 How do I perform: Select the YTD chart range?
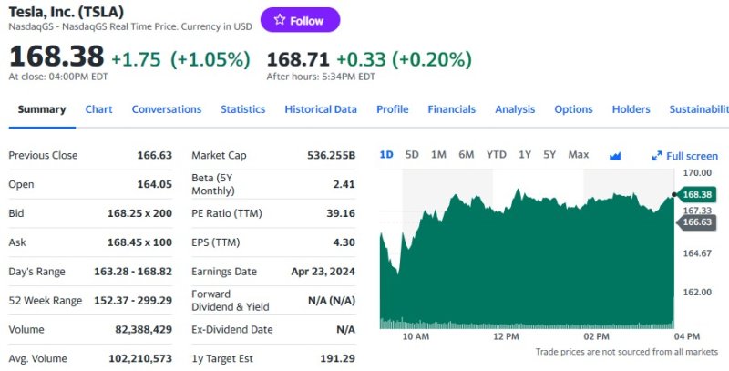(x=496, y=155)
